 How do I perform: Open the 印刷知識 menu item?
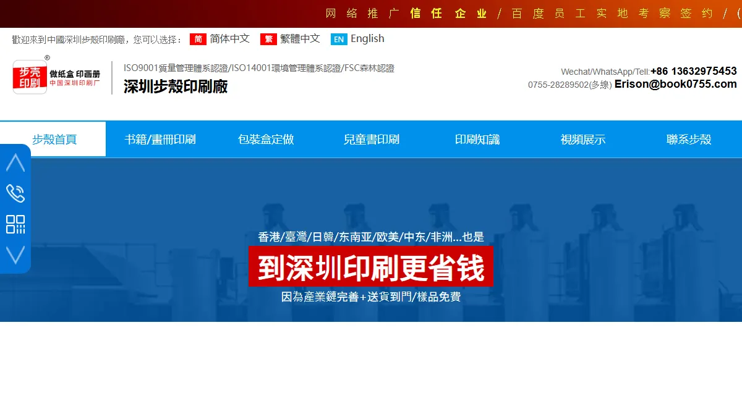tap(477, 139)
